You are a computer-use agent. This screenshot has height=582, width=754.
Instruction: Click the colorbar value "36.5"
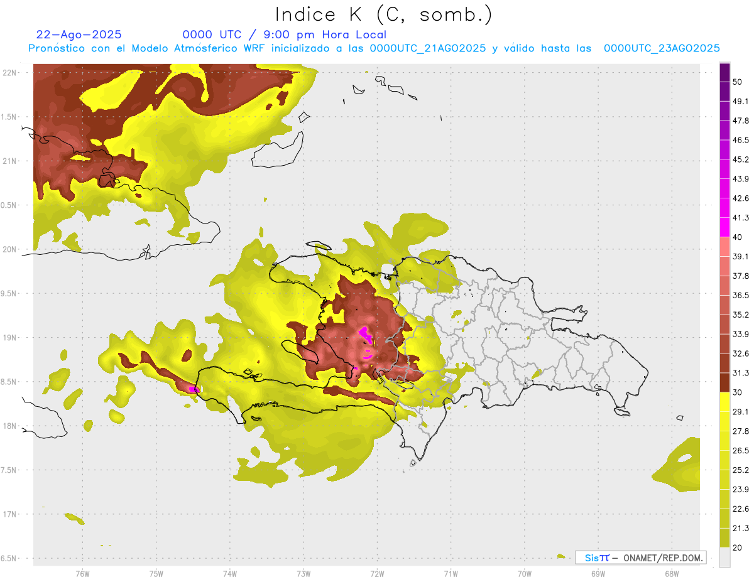[741, 295]
